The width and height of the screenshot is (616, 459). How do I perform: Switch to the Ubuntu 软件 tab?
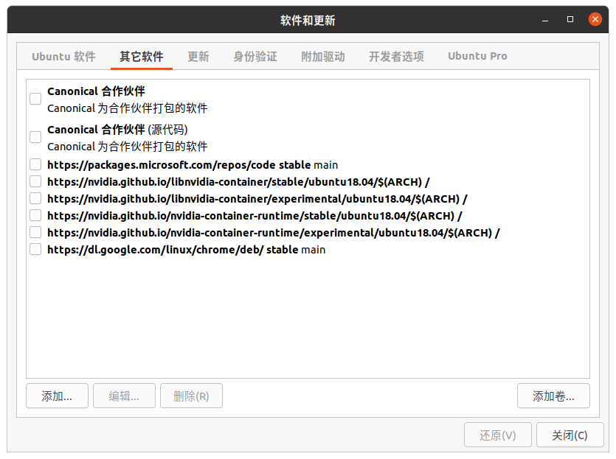point(63,56)
